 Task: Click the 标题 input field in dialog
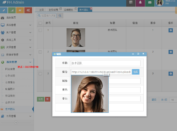click(105, 63)
